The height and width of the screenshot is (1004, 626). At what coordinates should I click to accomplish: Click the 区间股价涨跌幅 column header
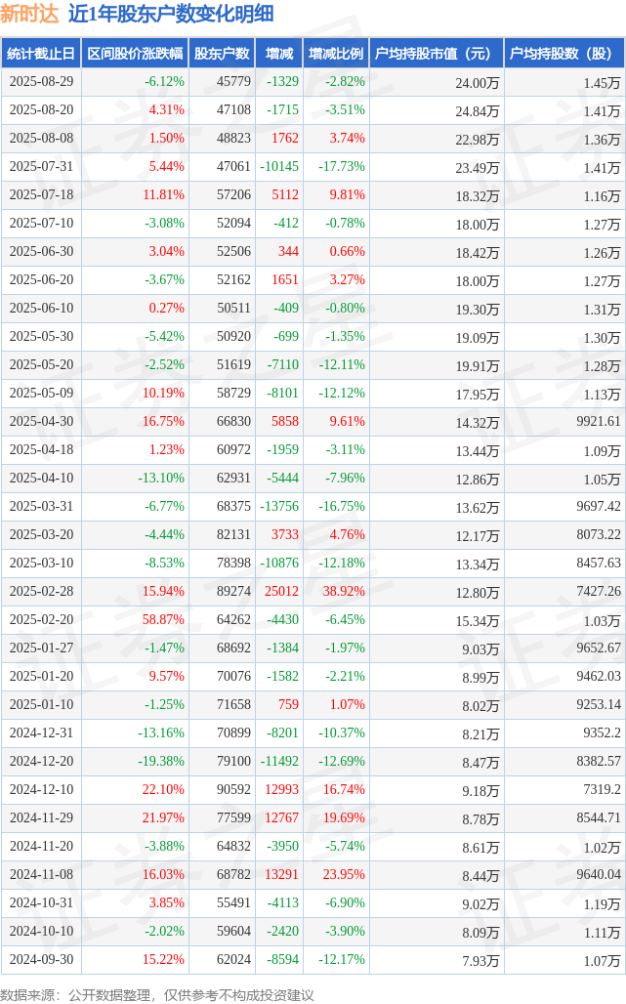click(x=135, y=53)
